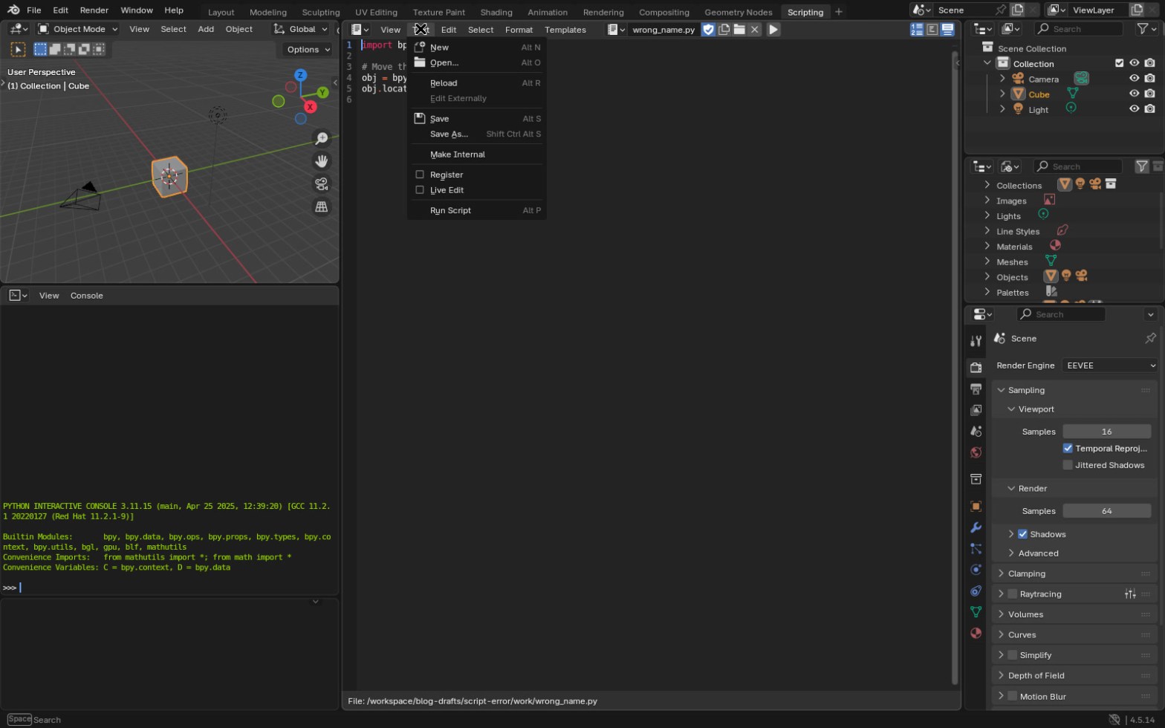Open the Global transform orientation dropdown
This screenshot has width=1165, height=728.
pyautogui.click(x=300, y=29)
